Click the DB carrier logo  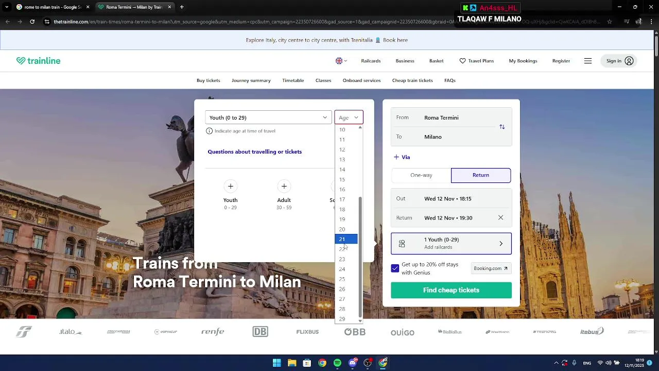coord(260,332)
